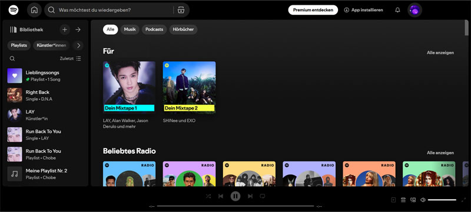This screenshot has height=212, width=471.
Task: Open the notifications bell
Action: coord(397,10)
